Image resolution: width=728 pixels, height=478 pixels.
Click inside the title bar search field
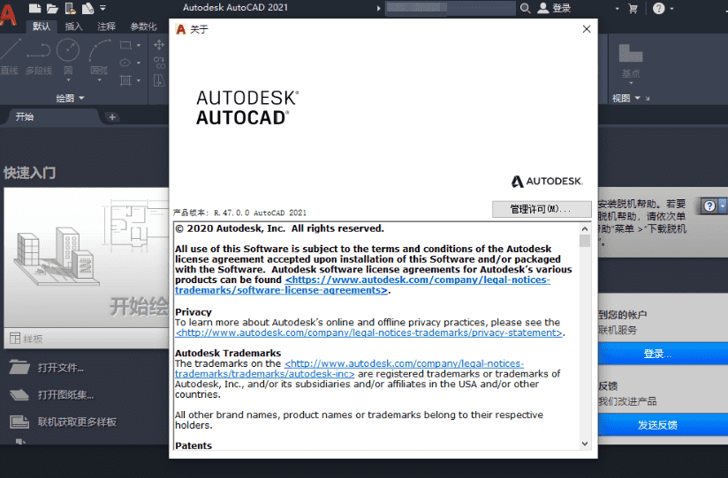tap(450, 8)
